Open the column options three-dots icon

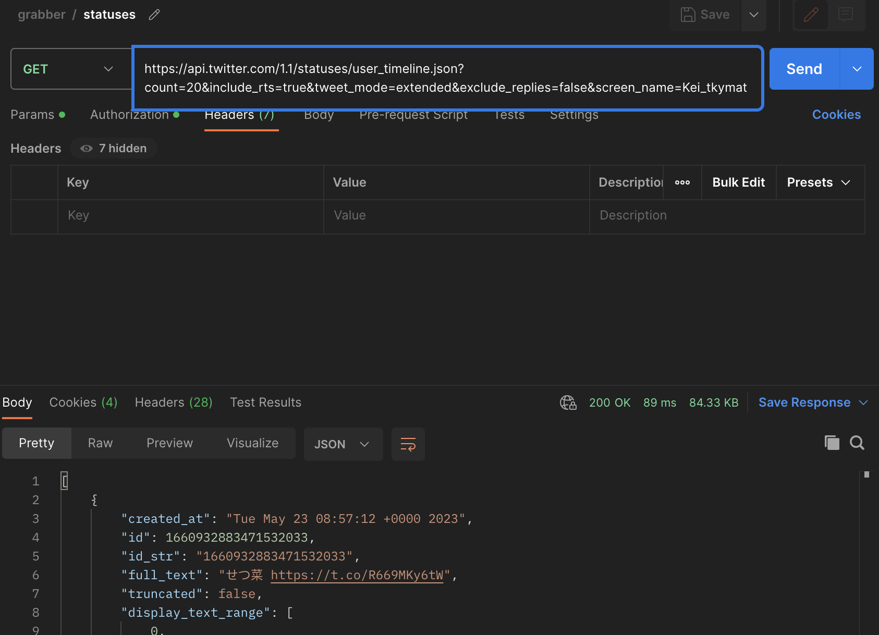tap(682, 182)
